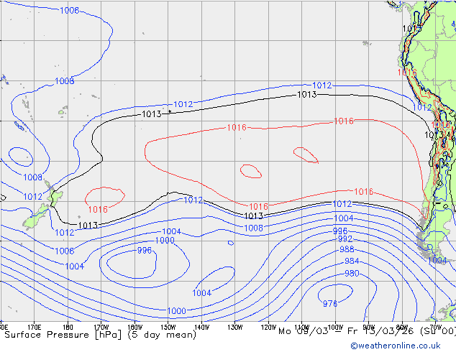Click the 1000 label just above the 996 closed low
The image size is (456, 352).
click(x=165, y=240)
